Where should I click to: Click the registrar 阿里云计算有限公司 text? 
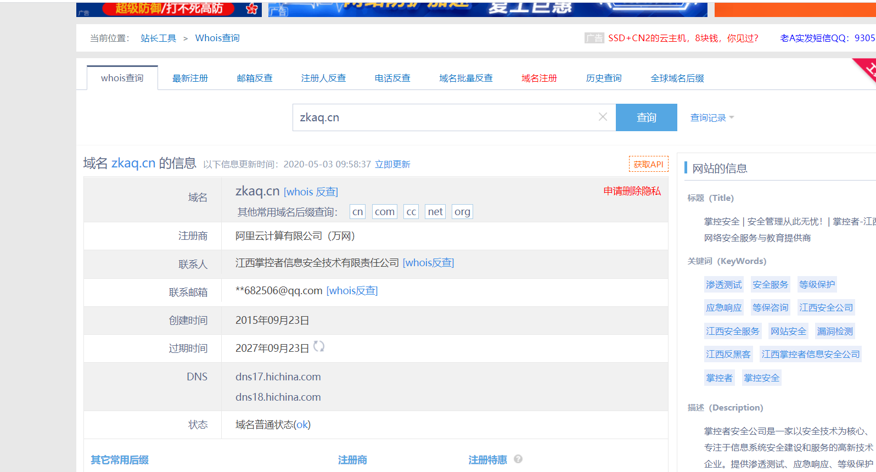click(295, 236)
